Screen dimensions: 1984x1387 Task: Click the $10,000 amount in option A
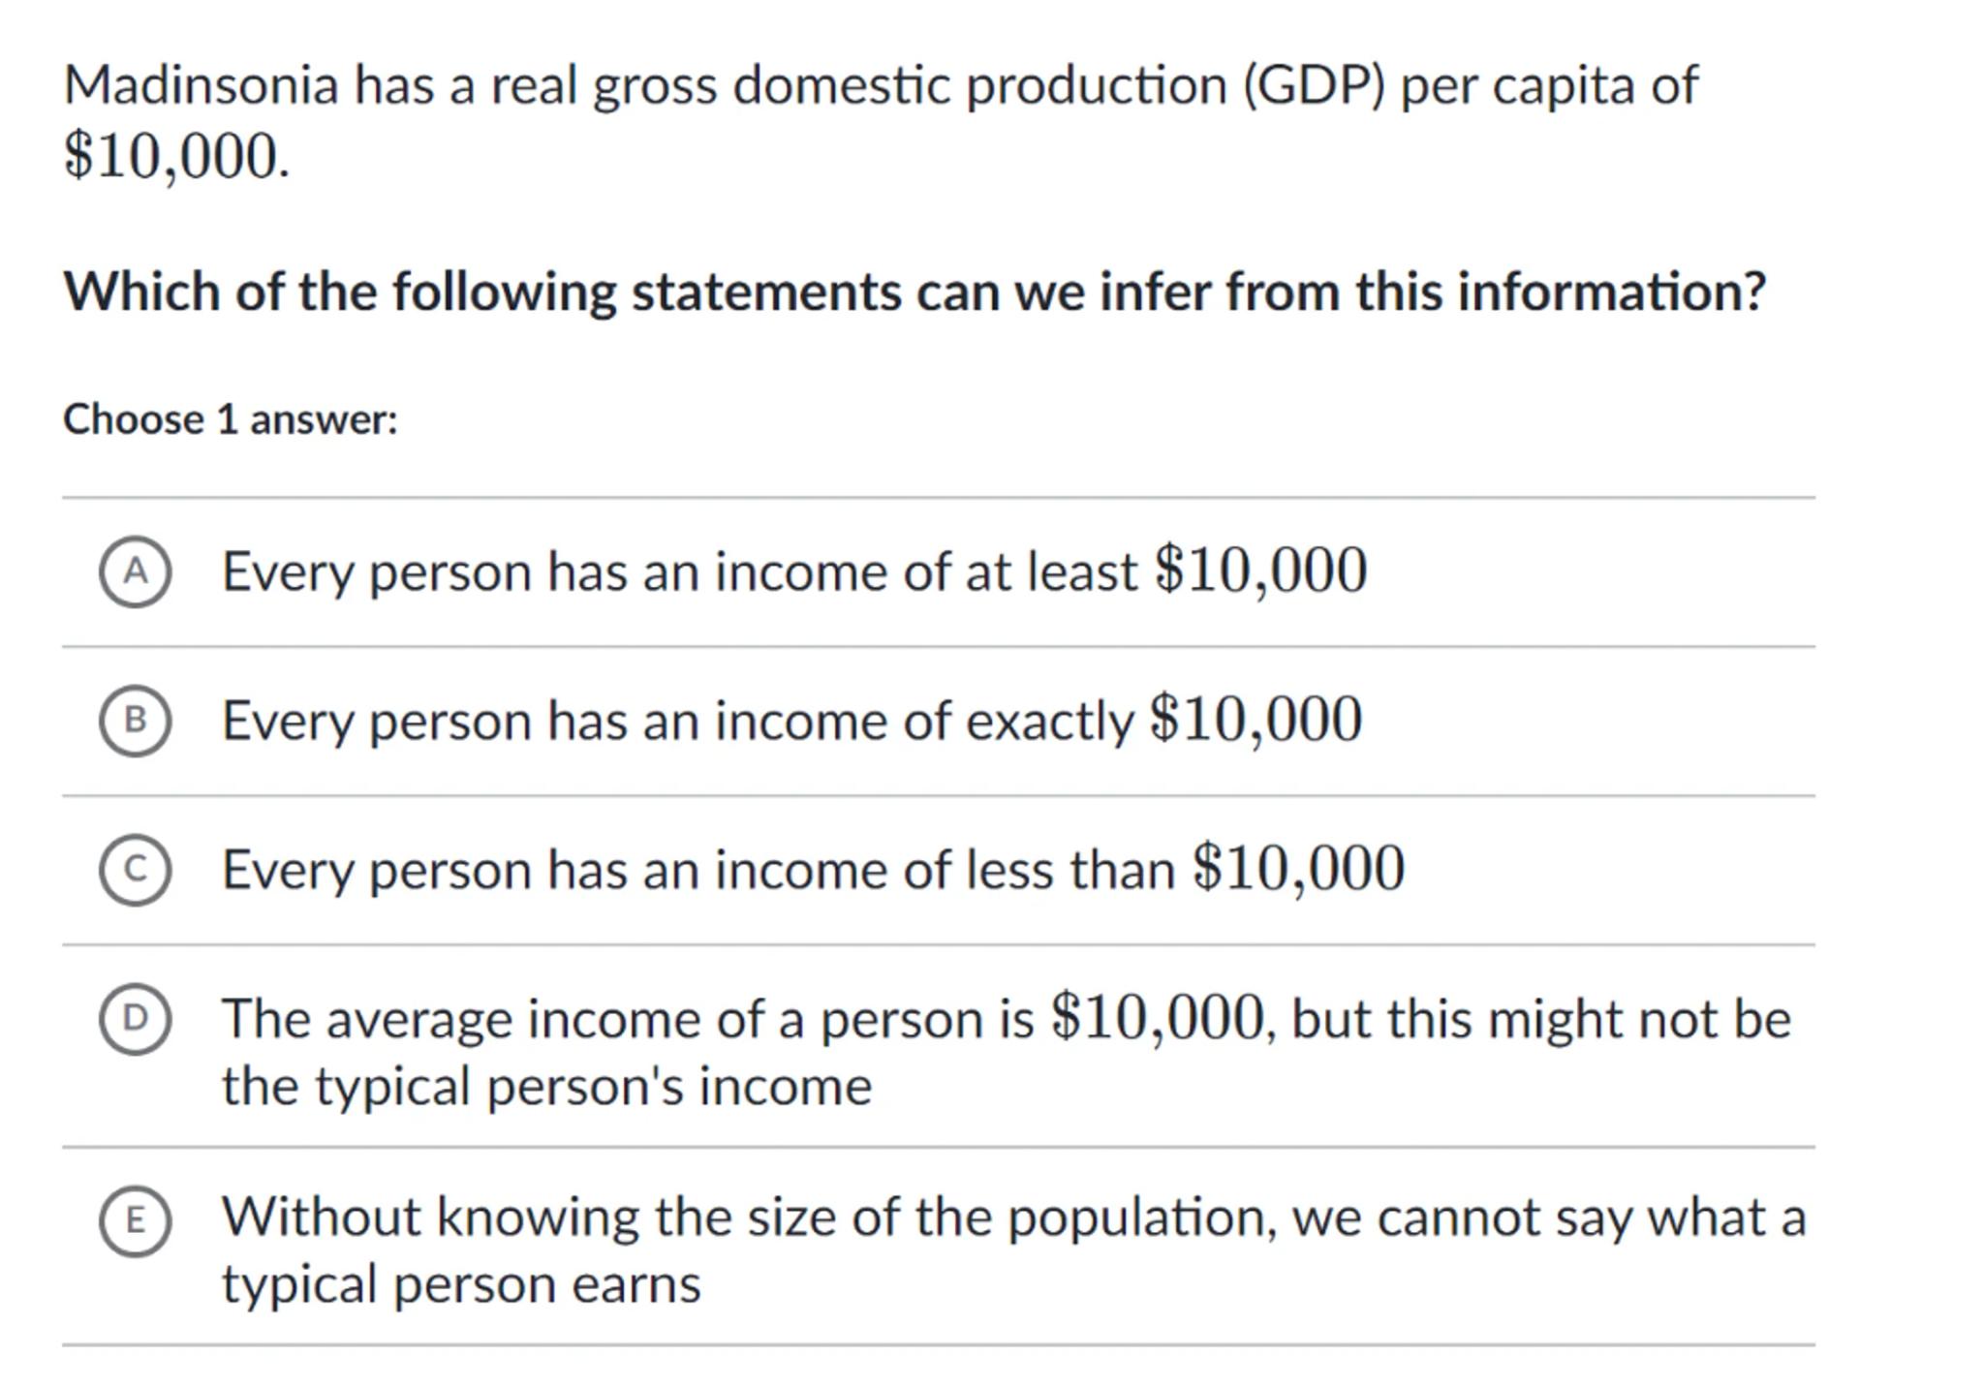tap(1260, 570)
